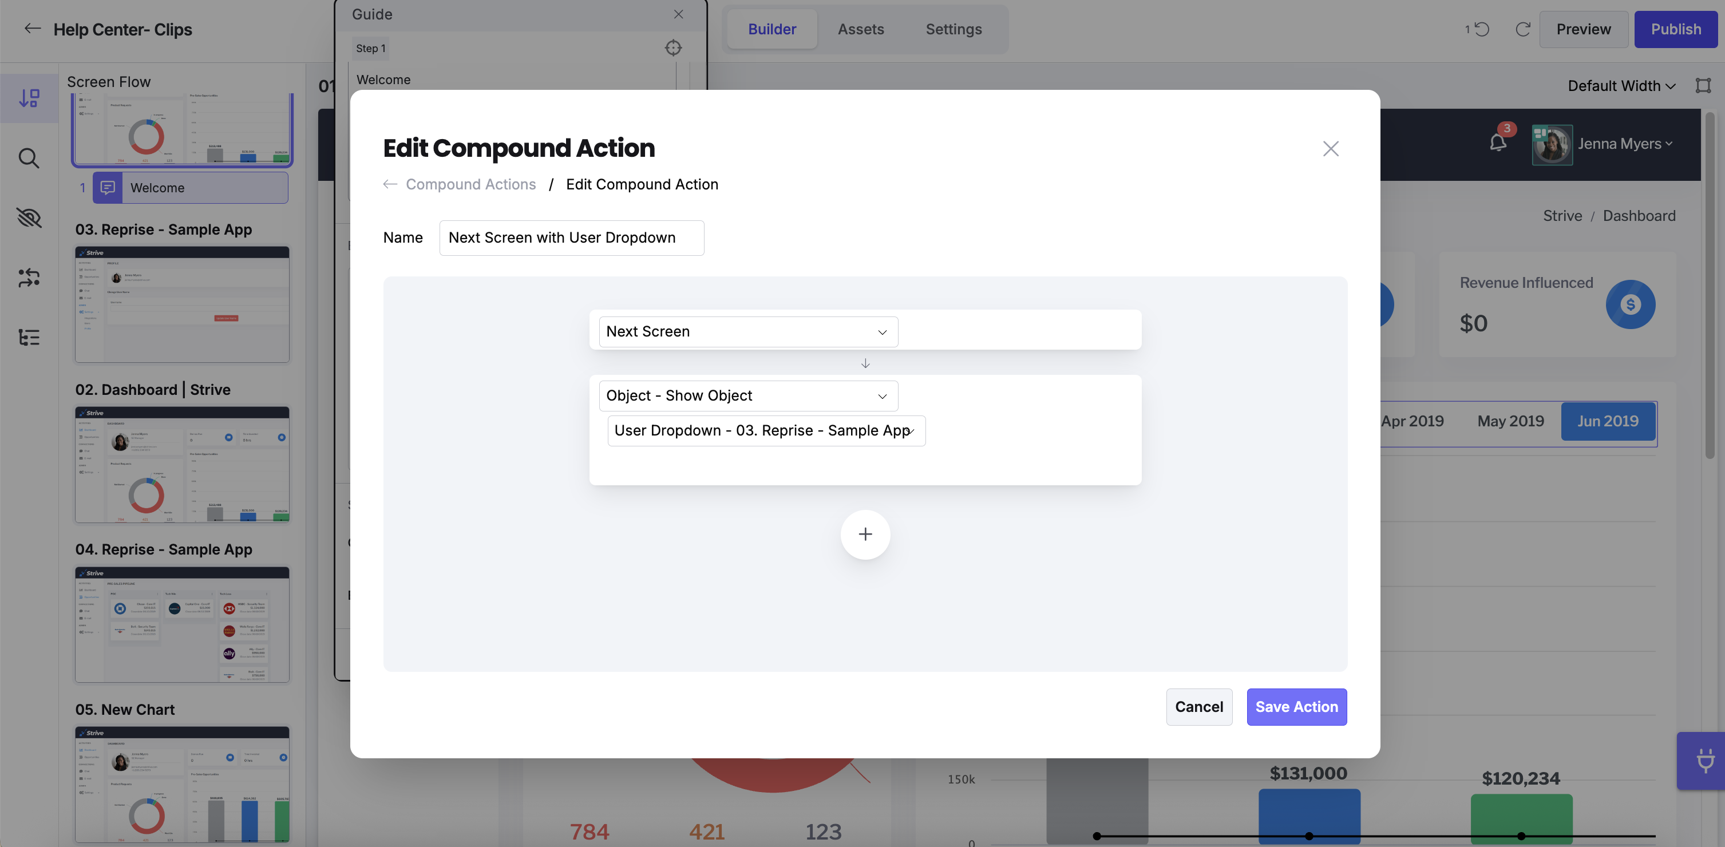
Task: Open the Next Screen action dropdown
Action: [748, 331]
